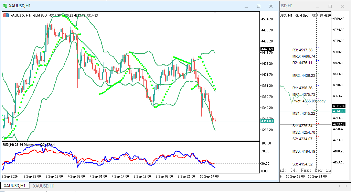
Task: Click the 4273.18 price label in background chart
Action: click(338, 124)
